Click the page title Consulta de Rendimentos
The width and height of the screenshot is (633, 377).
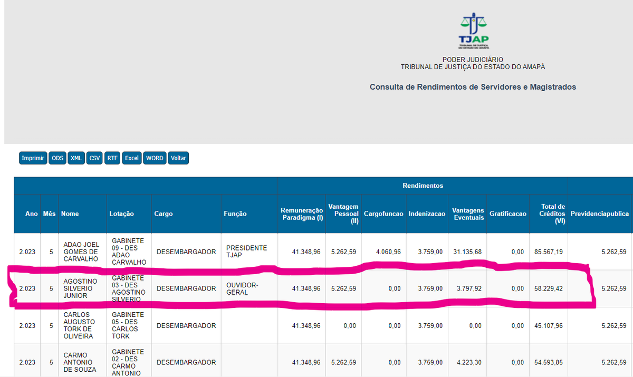tap(473, 87)
